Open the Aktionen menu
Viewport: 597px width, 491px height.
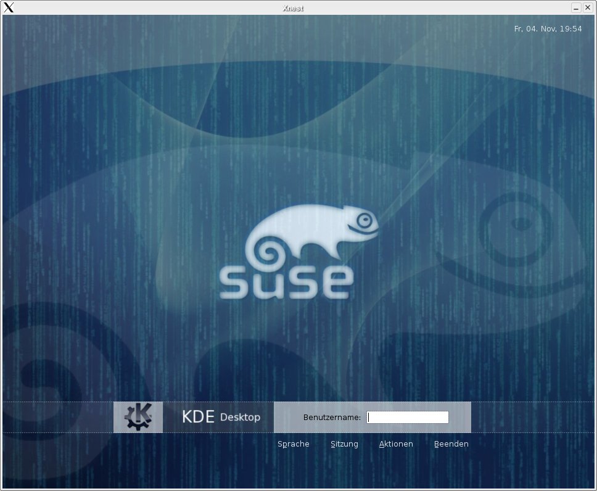click(396, 444)
